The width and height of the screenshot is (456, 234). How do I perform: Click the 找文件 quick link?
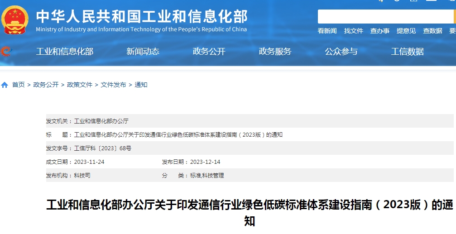(353, 31)
